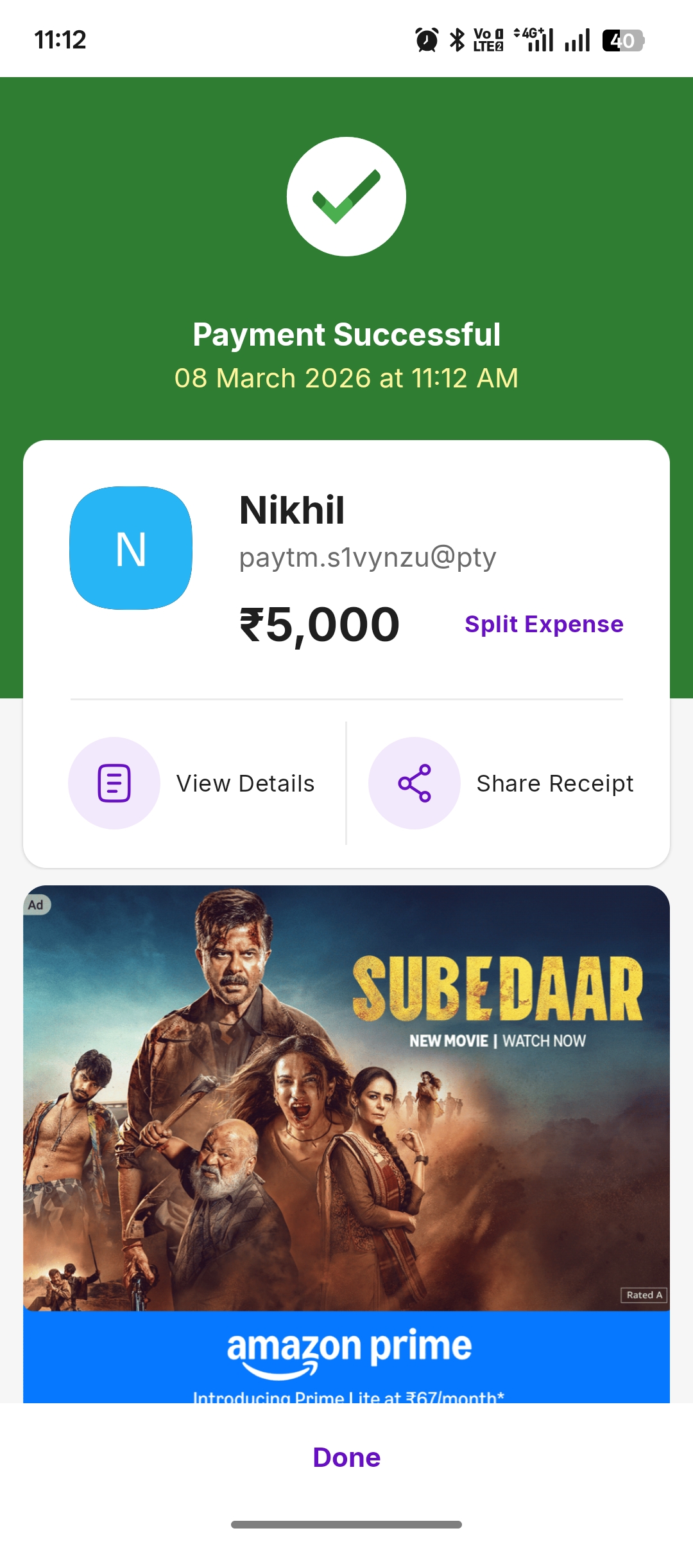Tap the battery level indicator
The width and height of the screenshot is (693, 1542).
click(x=623, y=40)
